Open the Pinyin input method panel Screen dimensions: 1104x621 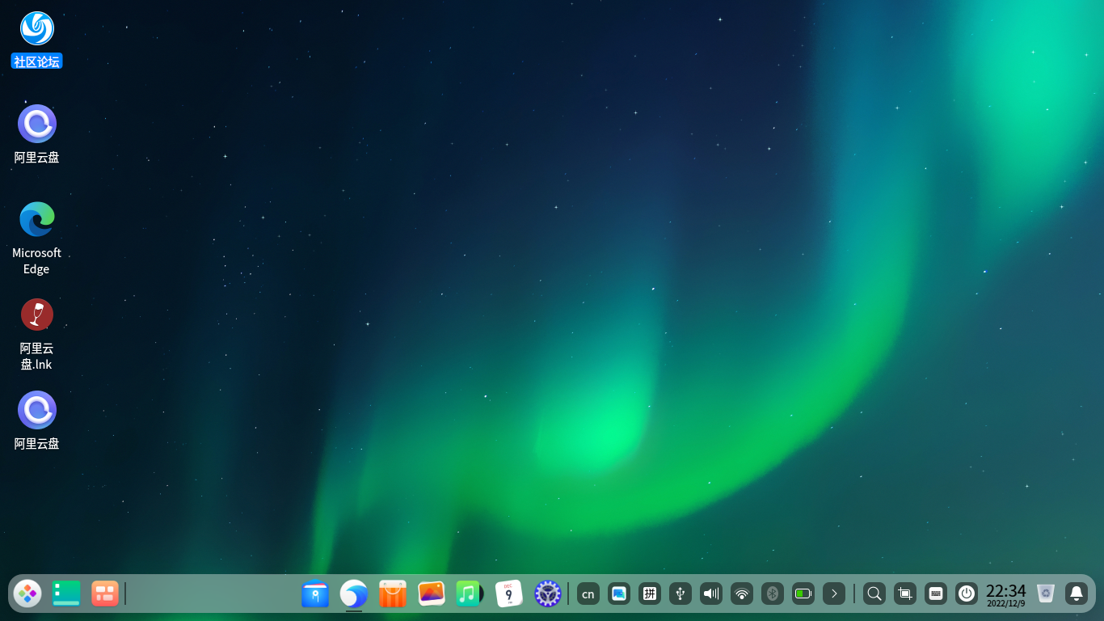tap(649, 594)
